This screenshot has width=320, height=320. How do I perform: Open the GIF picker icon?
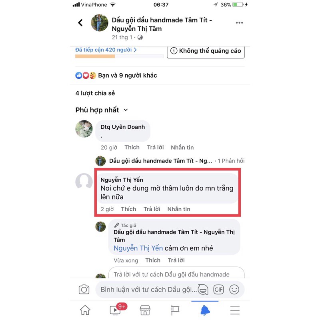click(x=218, y=289)
